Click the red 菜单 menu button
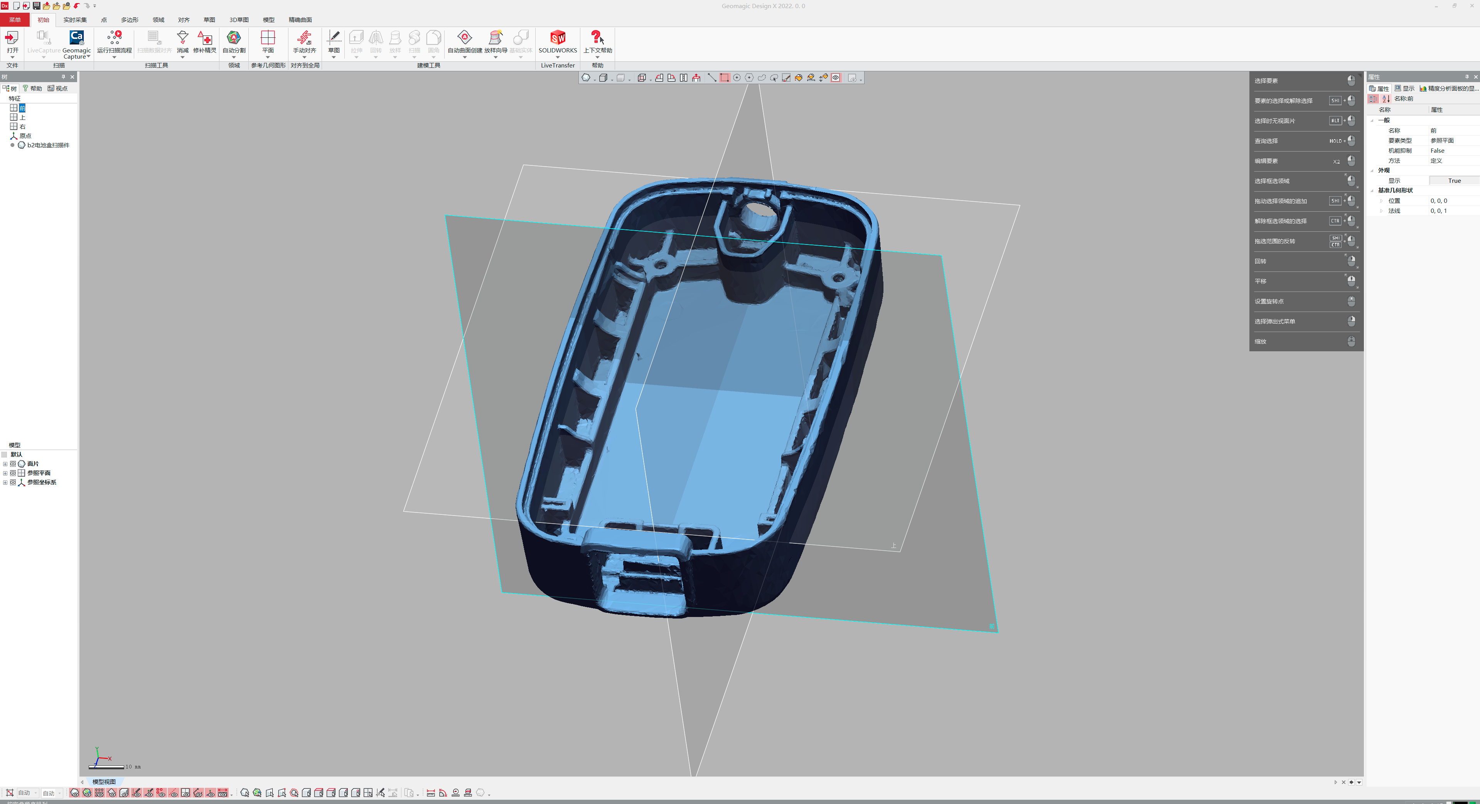The image size is (1480, 804). tap(14, 20)
